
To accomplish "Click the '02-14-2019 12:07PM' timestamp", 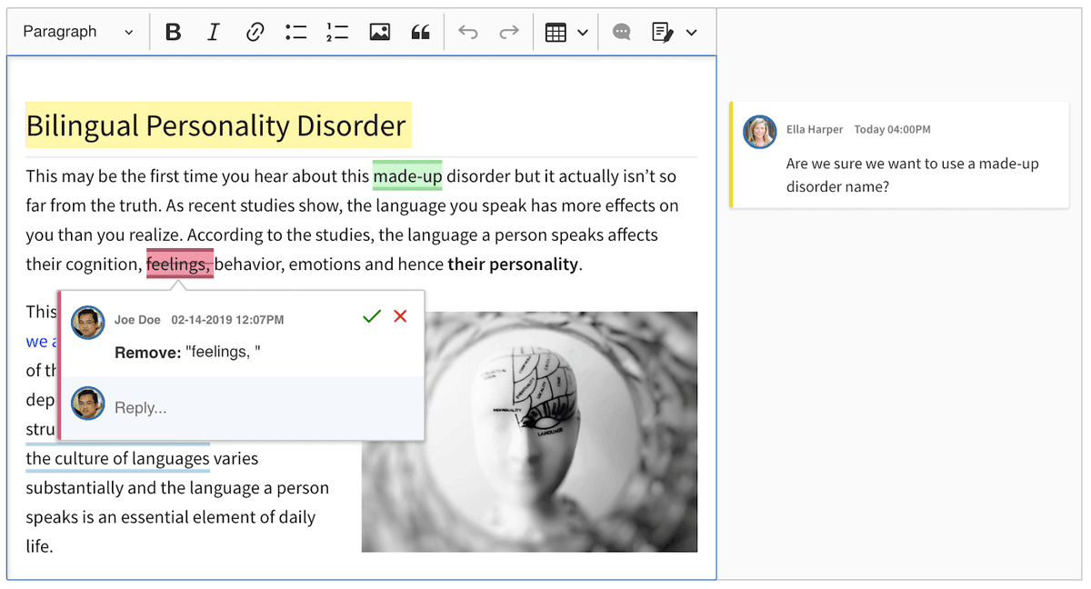I will pyautogui.click(x=227, y=320).
